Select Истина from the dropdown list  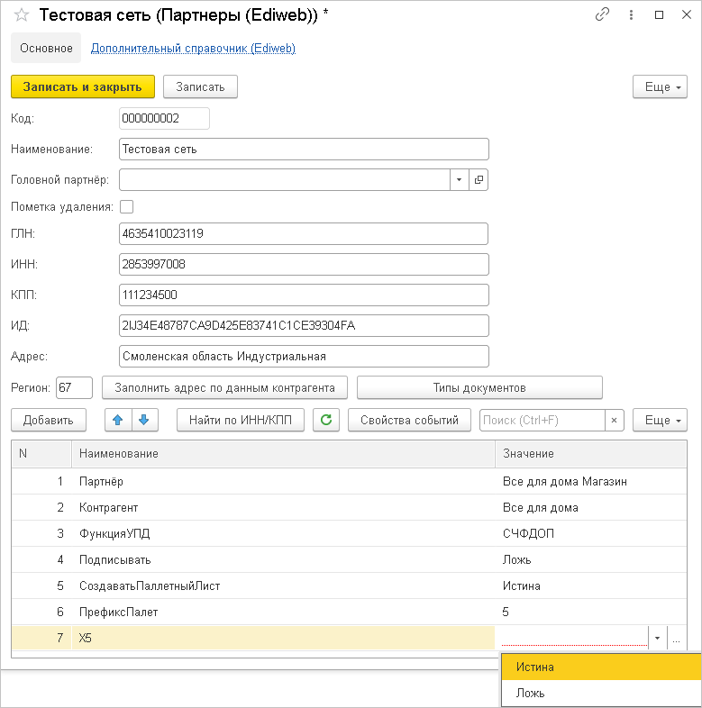tap(601, 667)
